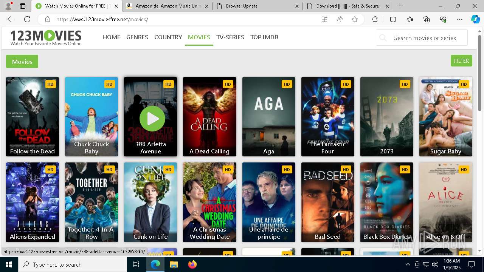Open the FILTER panel
The image size is (484, 272).
(461, 61)
